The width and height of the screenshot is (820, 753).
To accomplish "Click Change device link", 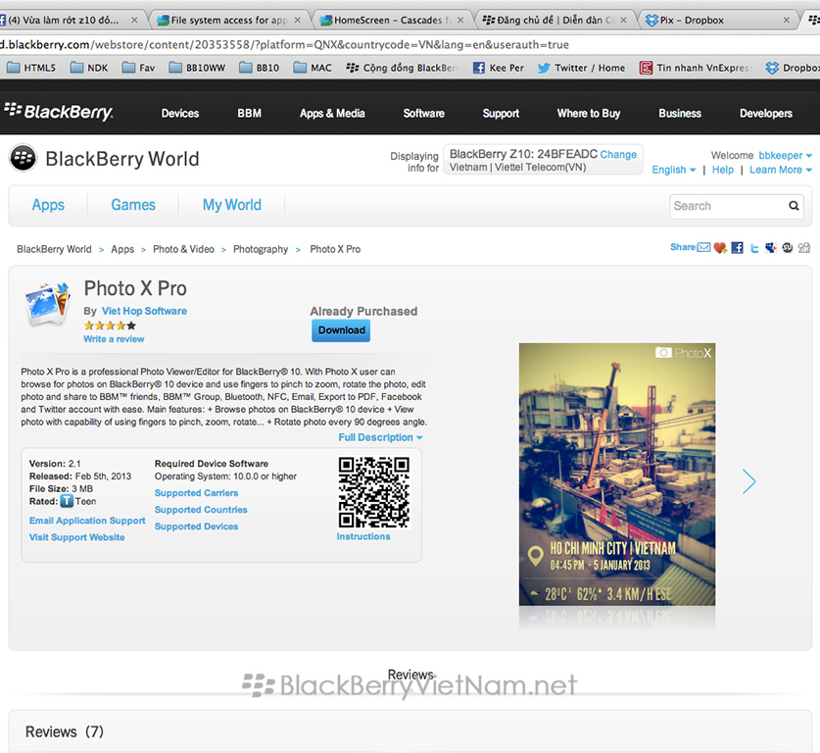I will click(618, 154).
